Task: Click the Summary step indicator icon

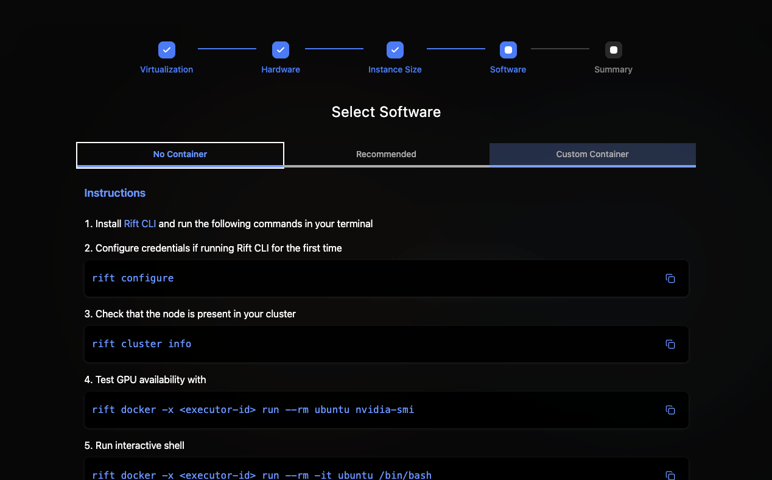Action: (613, 49)
